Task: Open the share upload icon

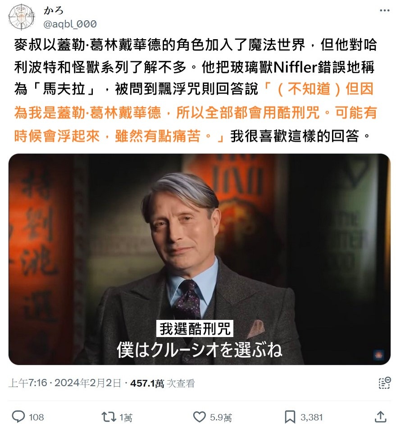Action: [x=380, y=417]
